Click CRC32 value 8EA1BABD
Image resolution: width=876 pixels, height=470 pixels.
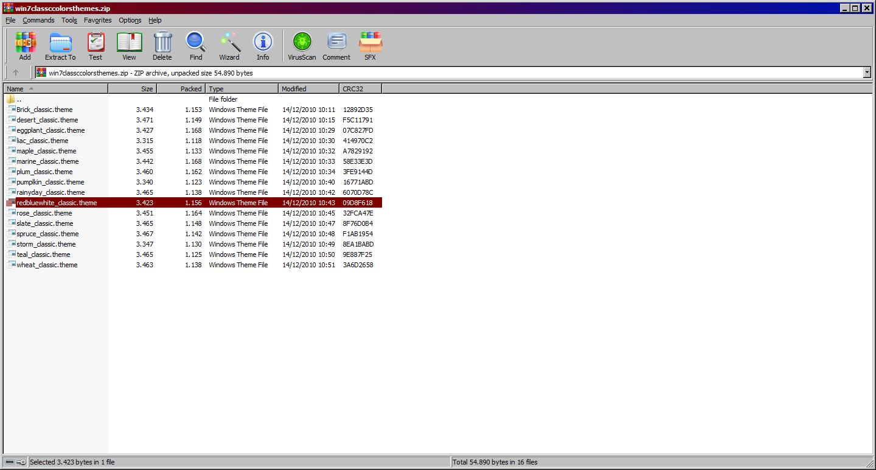(358, 244)
